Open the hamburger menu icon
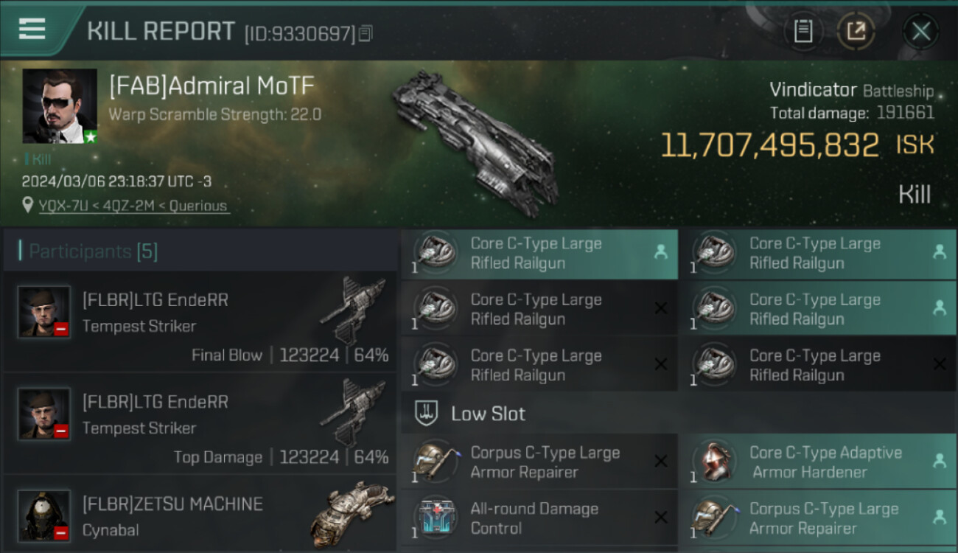This screenshot has height=553, width=958. (32, 29)
